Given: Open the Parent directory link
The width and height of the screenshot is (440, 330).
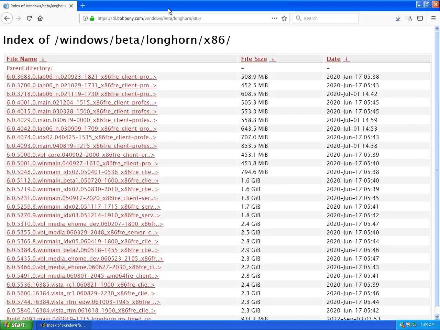Looking at the screenshot, I should (30, 68).
